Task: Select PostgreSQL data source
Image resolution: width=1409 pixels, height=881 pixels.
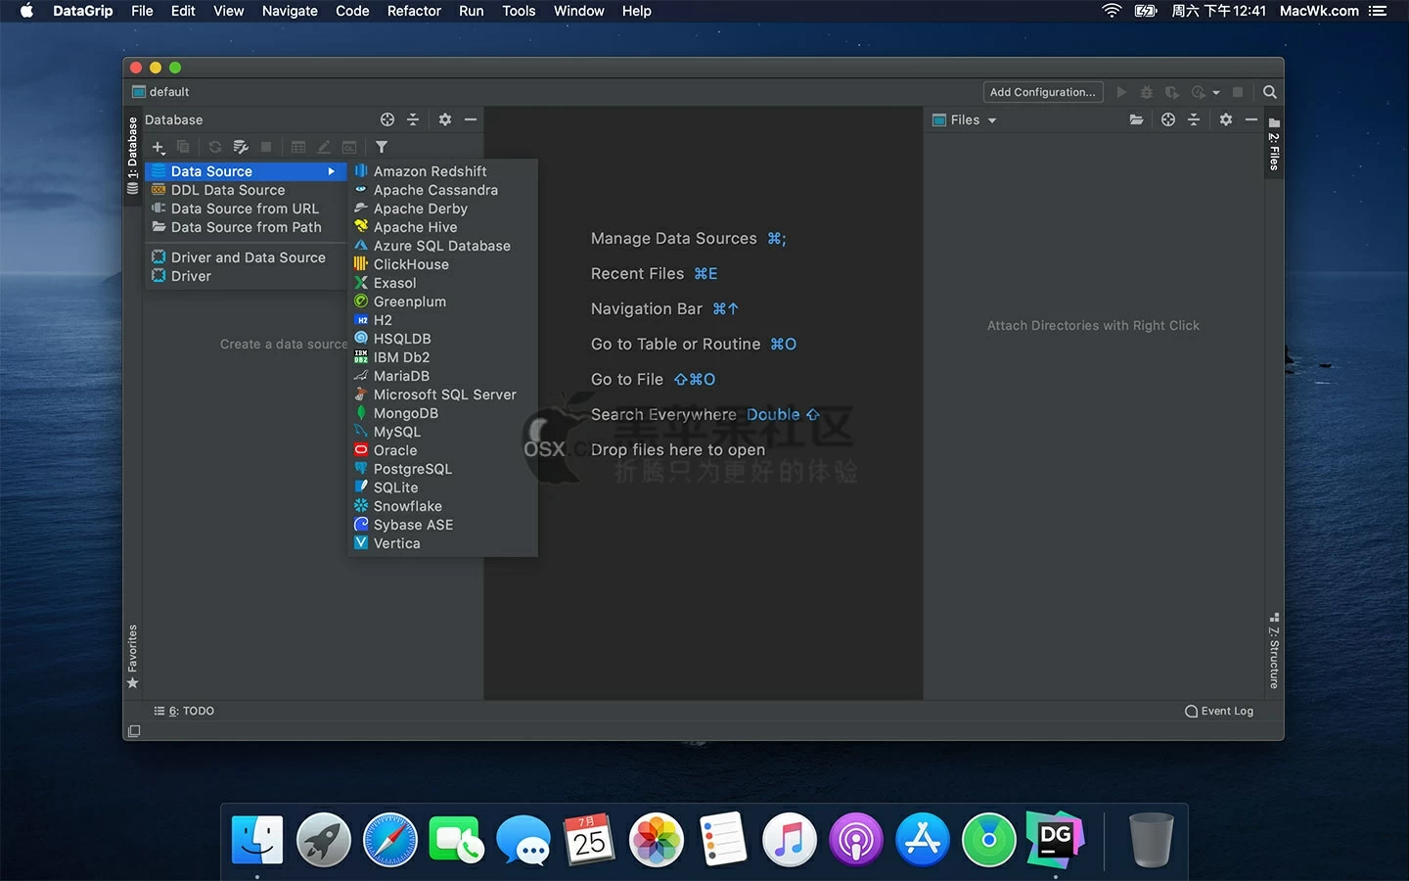Action: click(442, 469)
